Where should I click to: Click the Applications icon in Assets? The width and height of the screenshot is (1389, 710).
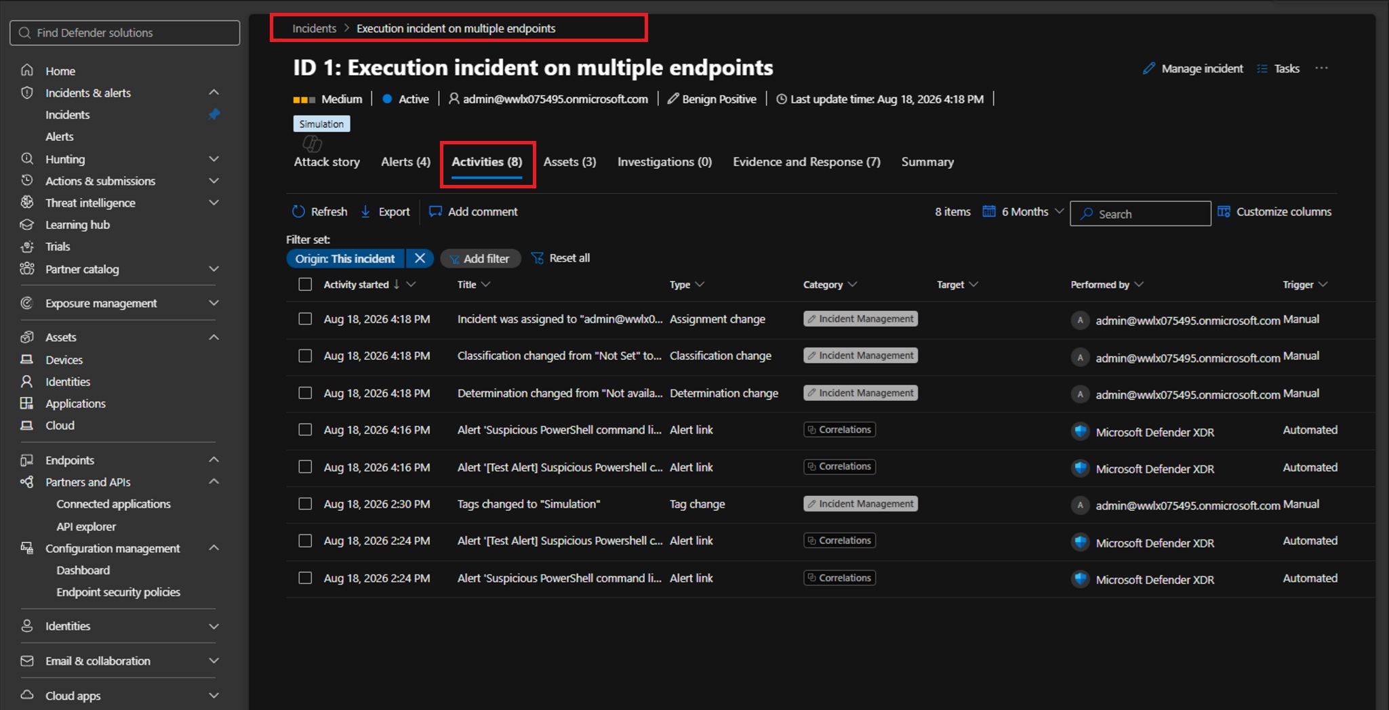(27, 403)
